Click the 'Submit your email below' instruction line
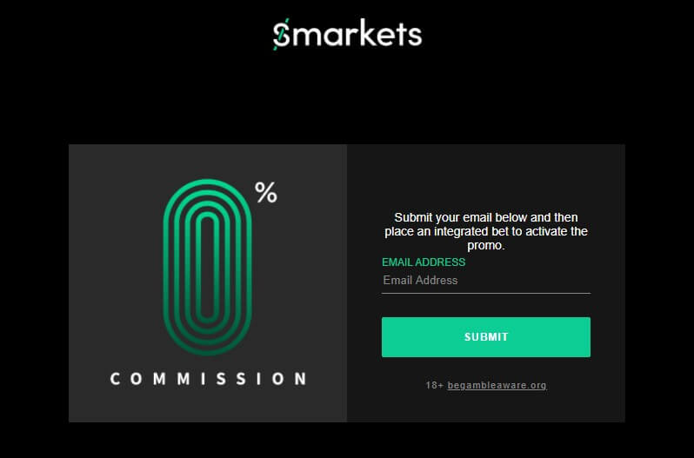694x458 pixels. pos(486,217)
